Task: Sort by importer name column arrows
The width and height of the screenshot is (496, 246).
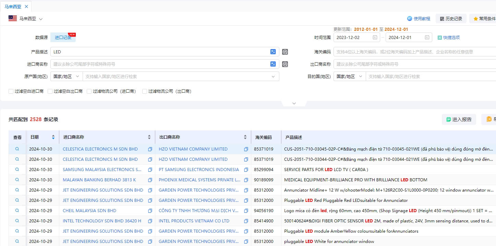Action: [x=149, y=137]
